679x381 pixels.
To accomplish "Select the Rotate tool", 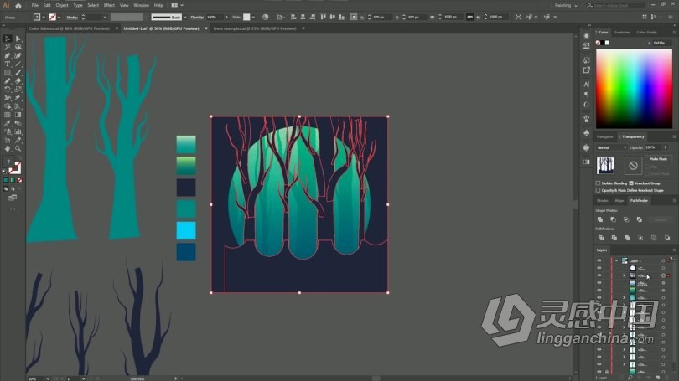I will tap(8, 89).
